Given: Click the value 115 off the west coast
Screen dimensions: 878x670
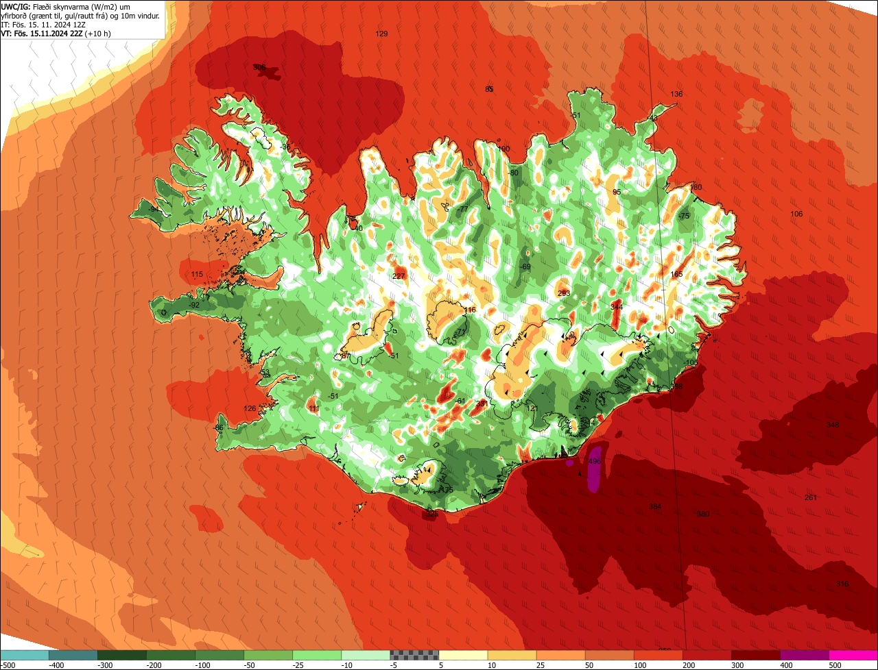Looking at the screenshot, I should 197,275.
